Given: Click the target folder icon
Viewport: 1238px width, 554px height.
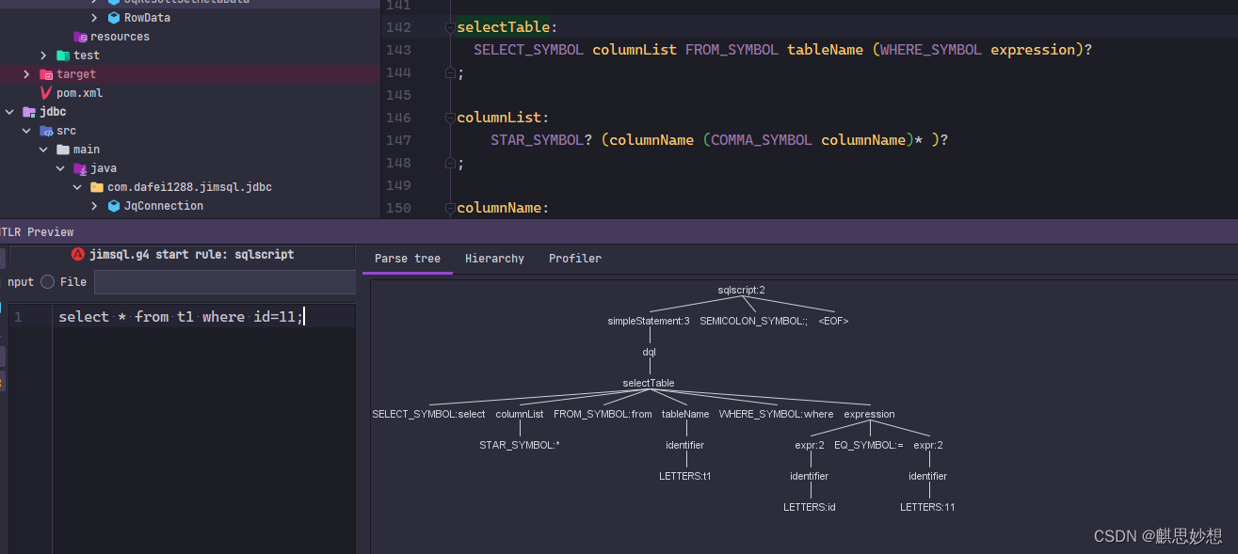Looking at the screenshot, I should pos(47,73).
